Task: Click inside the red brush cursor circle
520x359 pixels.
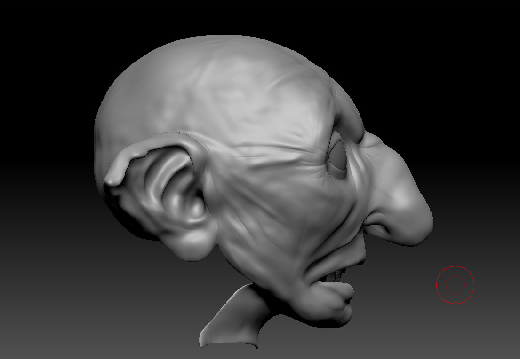Action: coord(455,285)
